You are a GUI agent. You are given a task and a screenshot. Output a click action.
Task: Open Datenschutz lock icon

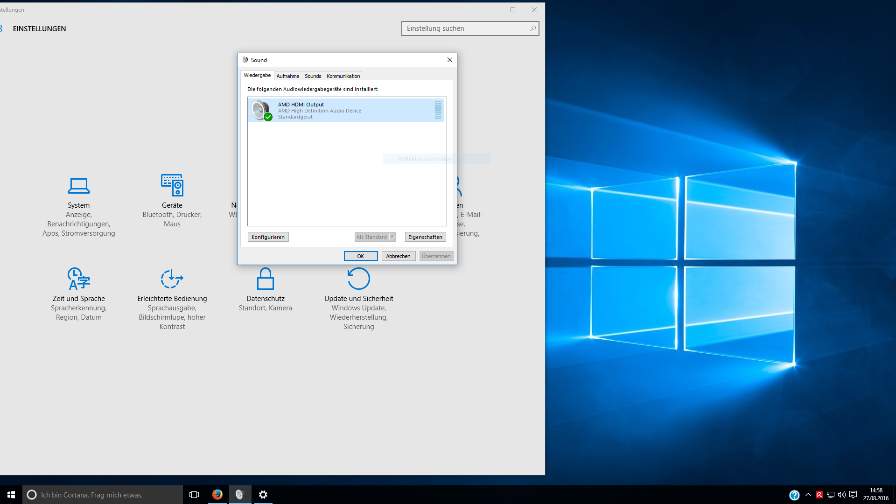[265, 279]
